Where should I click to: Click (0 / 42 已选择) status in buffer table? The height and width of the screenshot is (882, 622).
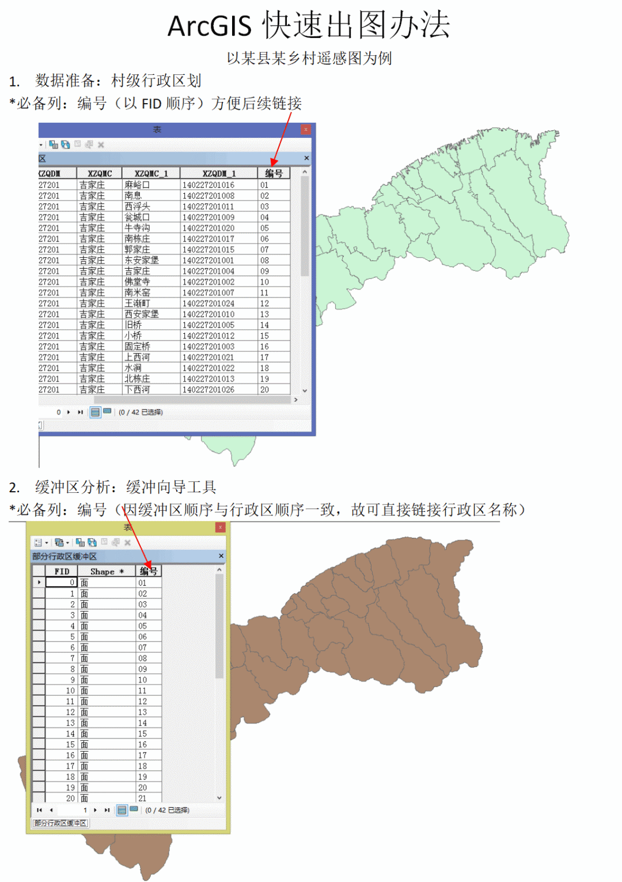pyautogui.click(x=167, y=810)
